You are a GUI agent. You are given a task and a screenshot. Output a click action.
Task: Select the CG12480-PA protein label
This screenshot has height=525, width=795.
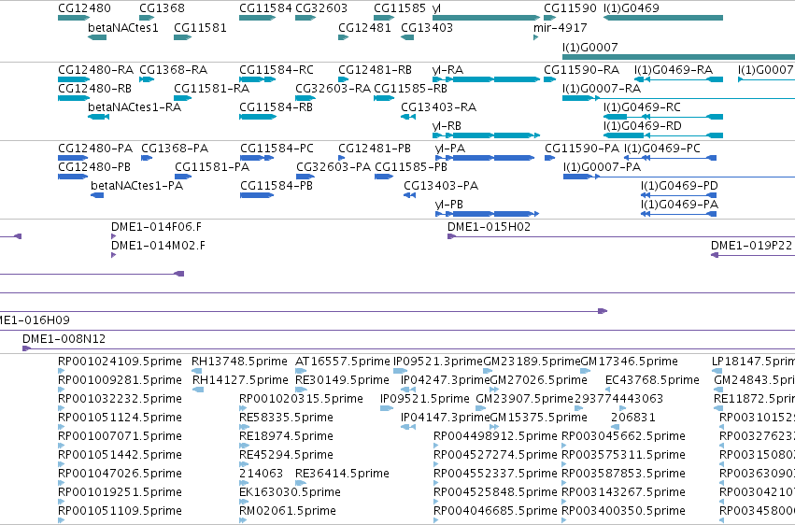pyautogui.click(x=95, y=148)
